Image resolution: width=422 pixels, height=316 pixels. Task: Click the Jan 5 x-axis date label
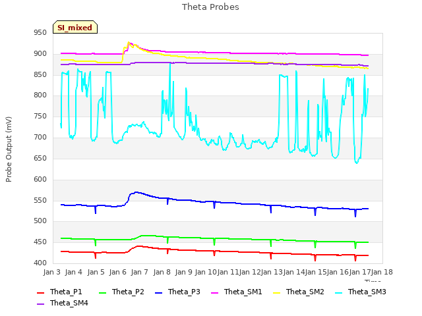96,272
